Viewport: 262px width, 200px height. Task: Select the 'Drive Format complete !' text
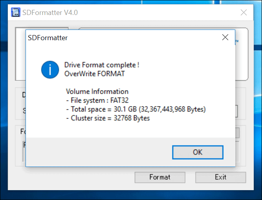tap(102, 65)
